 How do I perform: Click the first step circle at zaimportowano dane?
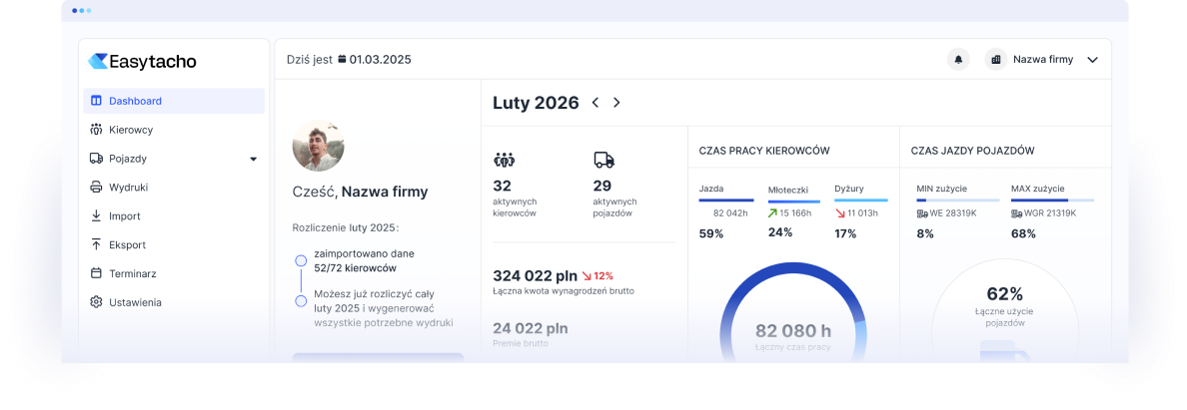coord(301,261)
